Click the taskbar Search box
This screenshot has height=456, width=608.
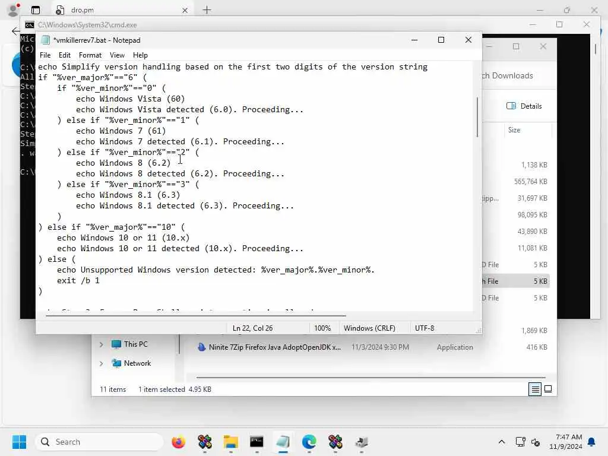[99, 442]
